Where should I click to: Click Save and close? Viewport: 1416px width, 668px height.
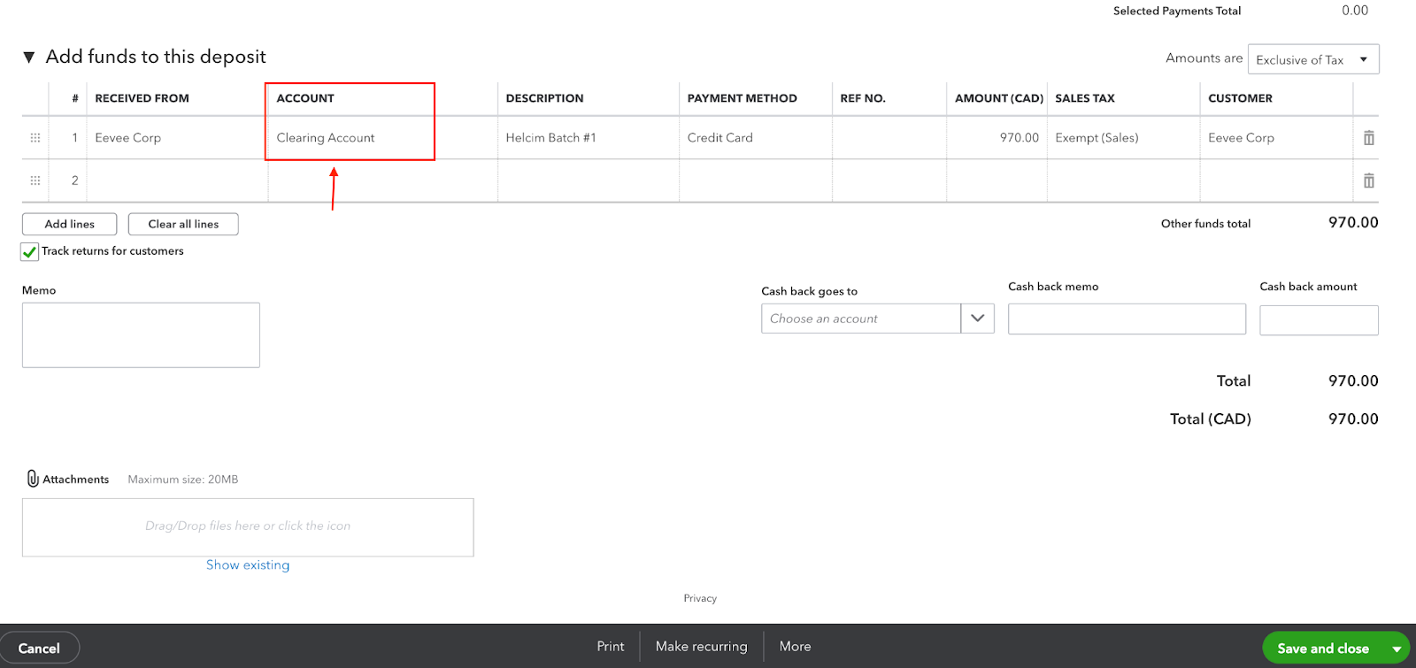[x=1323, y=649]
